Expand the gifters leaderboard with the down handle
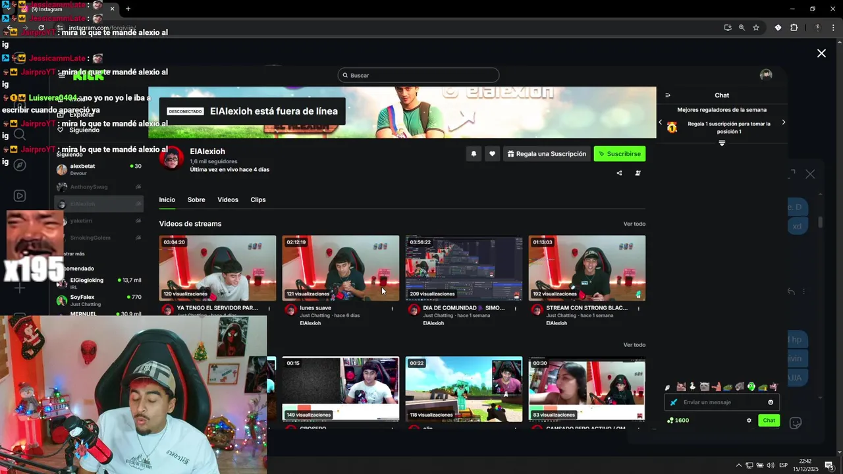The height and width of the screenshot is (474, 843). 722,143
